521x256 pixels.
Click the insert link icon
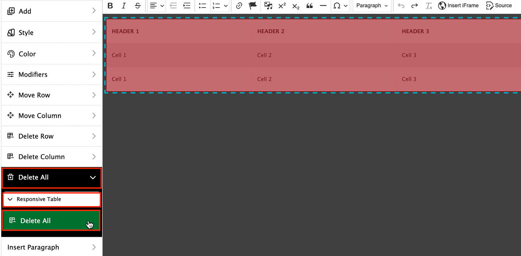239,6
